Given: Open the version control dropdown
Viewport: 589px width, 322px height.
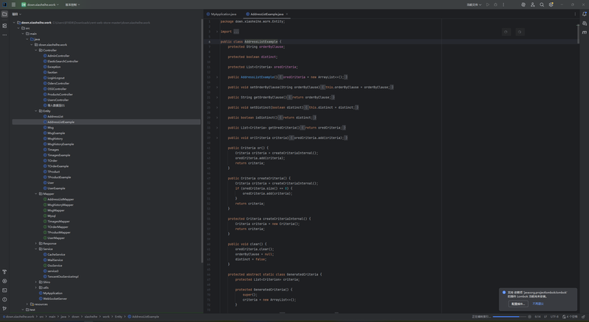Looking at the screenshot, I should click(73, 4).
